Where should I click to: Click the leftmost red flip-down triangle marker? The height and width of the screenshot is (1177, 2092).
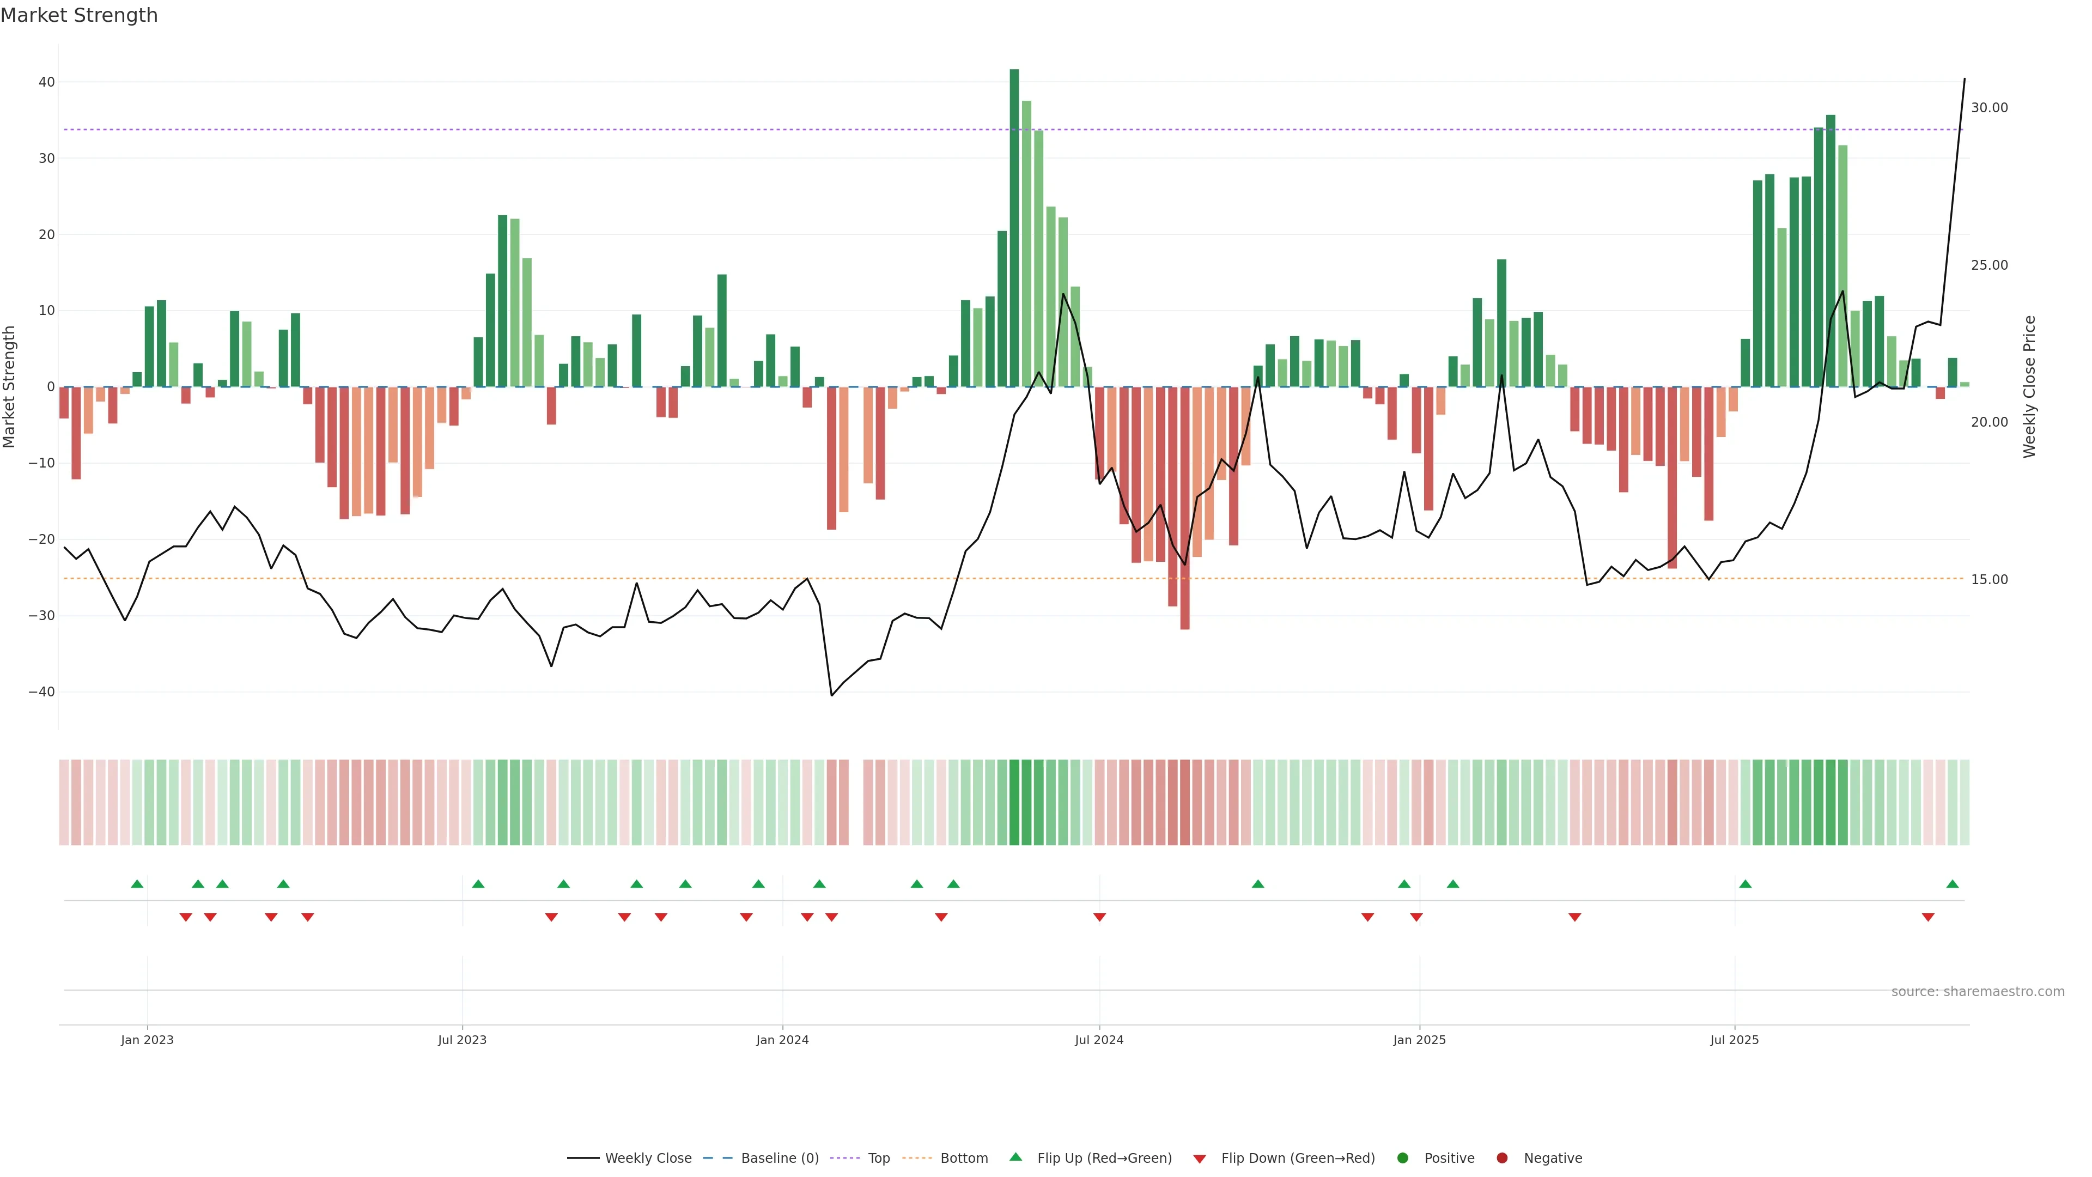[186, 917]
